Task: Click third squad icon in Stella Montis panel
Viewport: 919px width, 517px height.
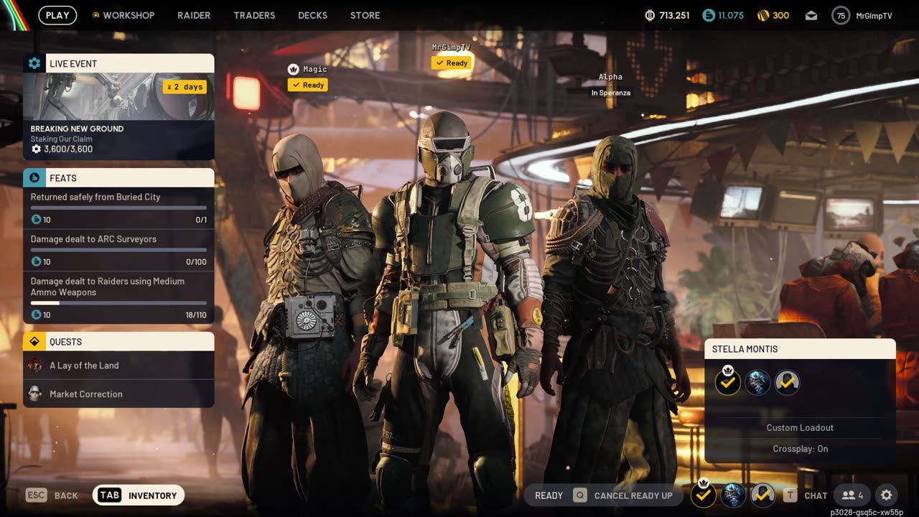Action: [787, 382]
